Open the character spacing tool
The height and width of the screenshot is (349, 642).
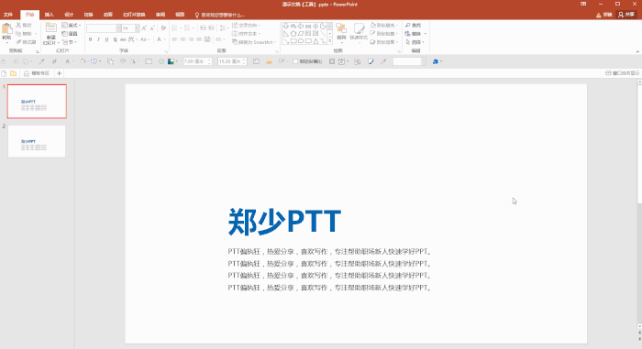tap(132, 39)
